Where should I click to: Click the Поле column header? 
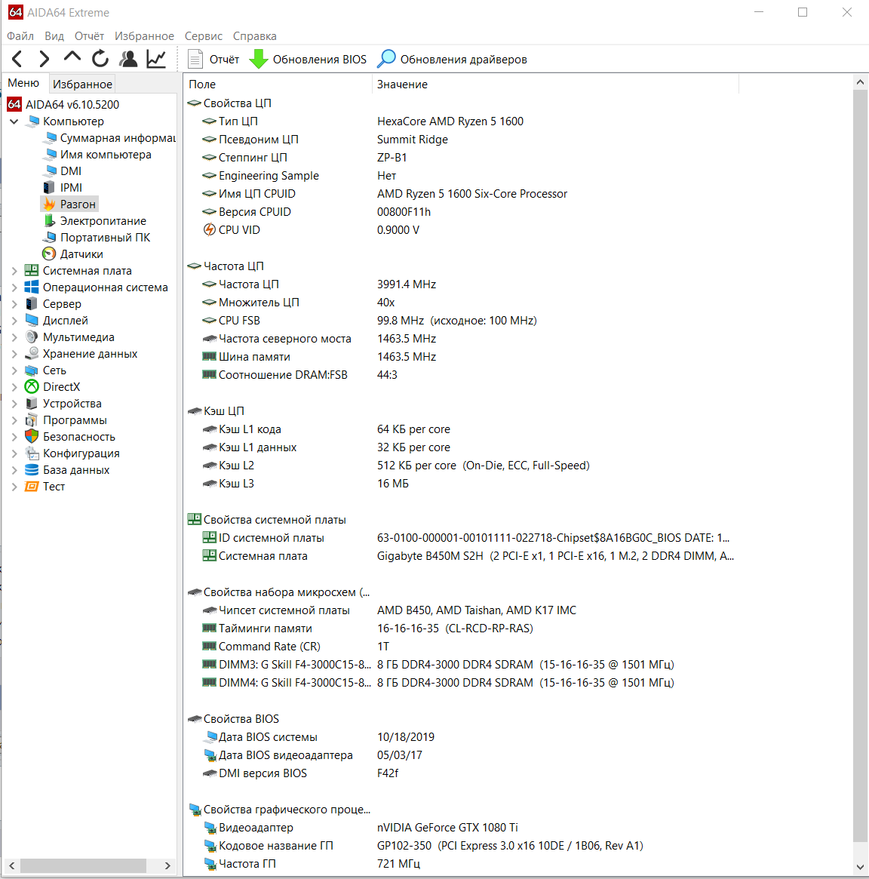pyautogui.click(x=278, y=84)
